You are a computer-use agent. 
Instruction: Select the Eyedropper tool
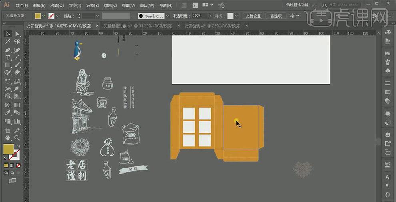coord(8,113)
